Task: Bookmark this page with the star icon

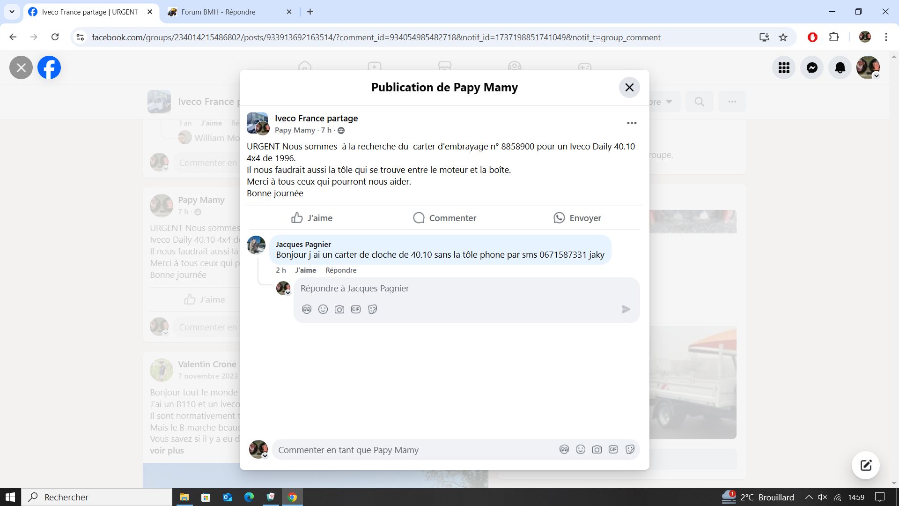Action: [x=783, y=37]
